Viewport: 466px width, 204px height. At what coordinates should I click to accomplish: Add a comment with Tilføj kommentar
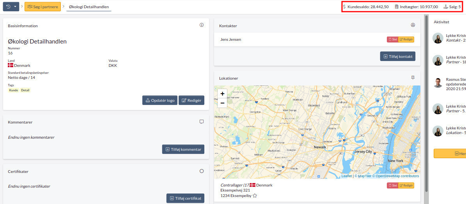[183, 149]
